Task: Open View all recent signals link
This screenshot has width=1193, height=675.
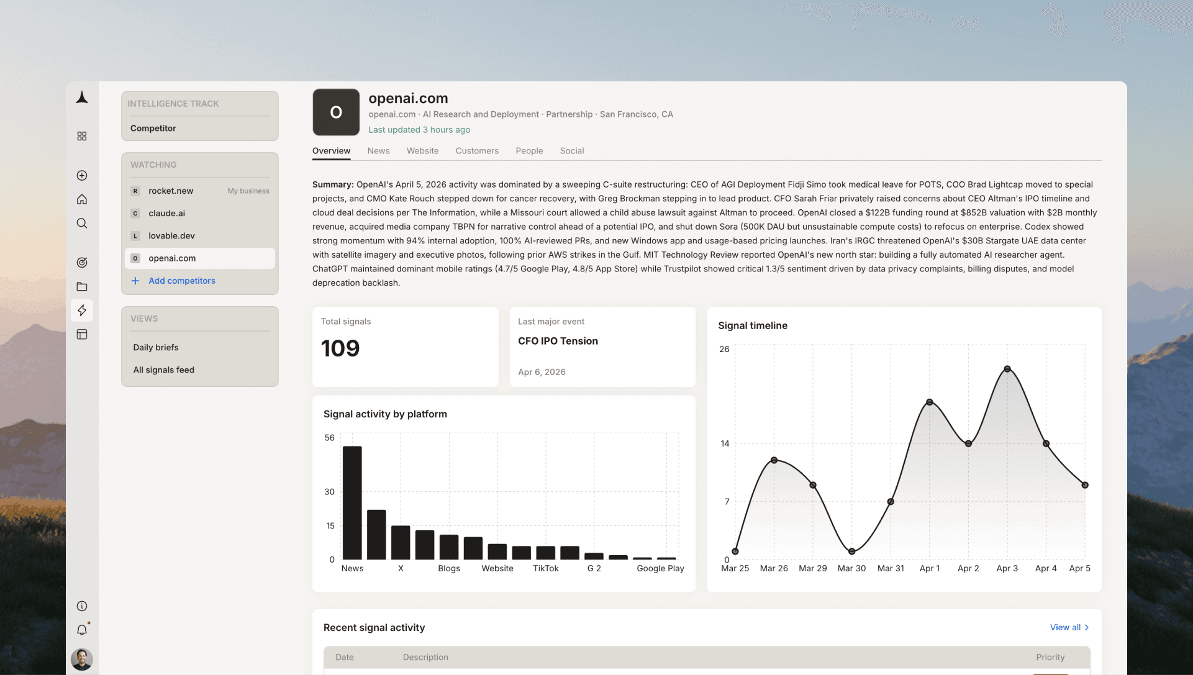Action: tap(1069, 627)
